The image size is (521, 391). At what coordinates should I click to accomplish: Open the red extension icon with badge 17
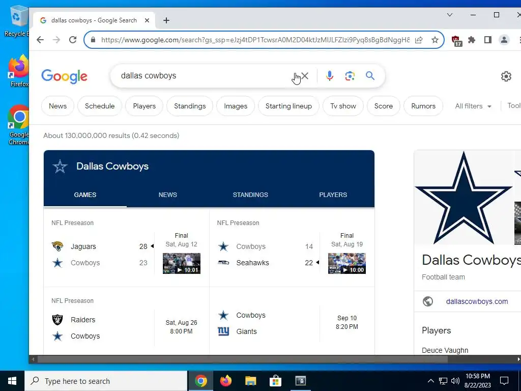pyautogui.click(x=456, y=41)
